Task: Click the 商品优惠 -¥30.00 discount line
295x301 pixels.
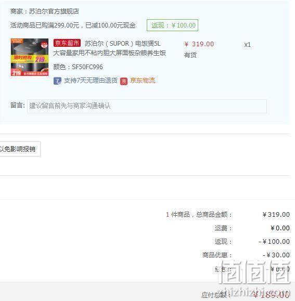Action: coord(246,255)
